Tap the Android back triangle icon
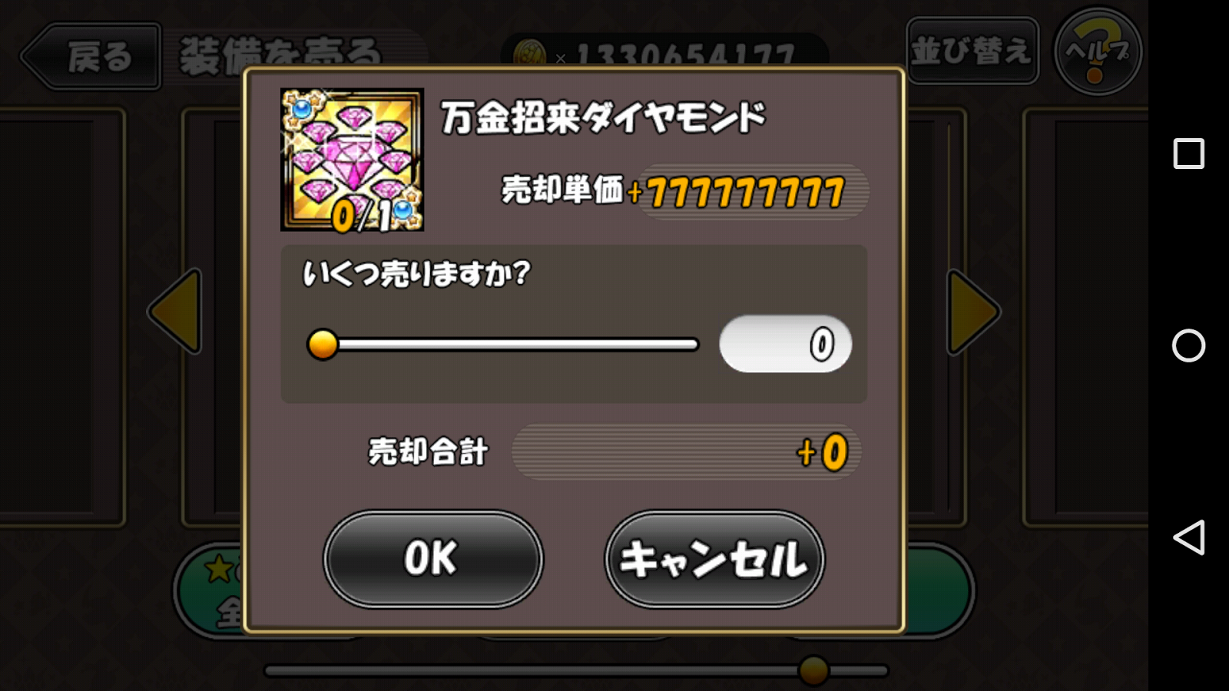Viewport: 1229px width, 691px height. [1188, 537]
